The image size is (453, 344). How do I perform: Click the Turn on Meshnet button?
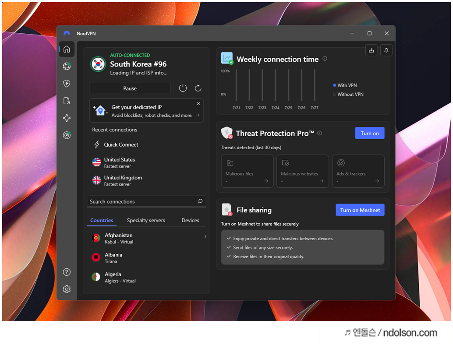[360, 210]
